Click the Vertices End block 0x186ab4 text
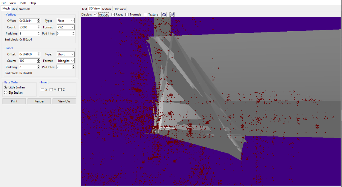This screenshot has height=187, width=342. pos(18,40)
